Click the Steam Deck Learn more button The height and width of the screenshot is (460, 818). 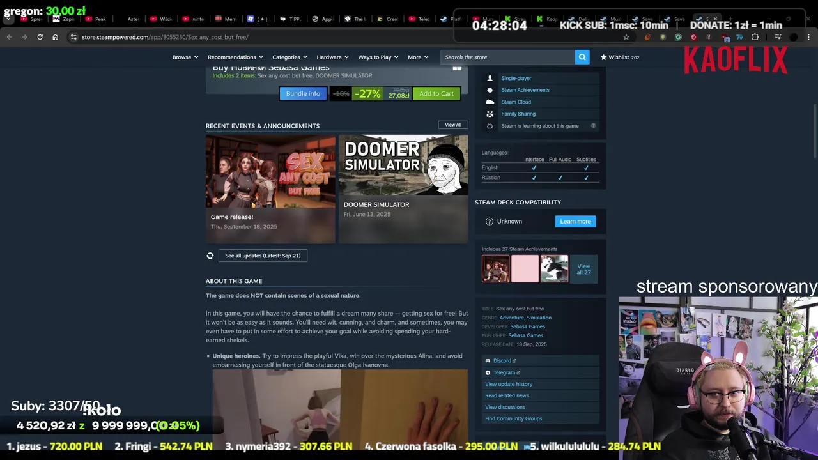click(575, 222)
